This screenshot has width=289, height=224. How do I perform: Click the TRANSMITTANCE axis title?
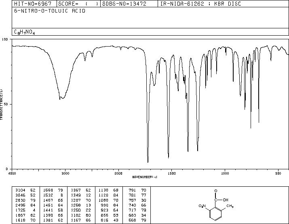pyautogui.click(x=2, y=105)
